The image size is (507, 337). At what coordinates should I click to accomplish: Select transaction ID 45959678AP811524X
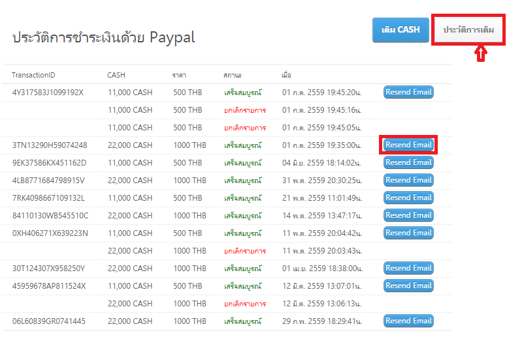tap(49, 286)
